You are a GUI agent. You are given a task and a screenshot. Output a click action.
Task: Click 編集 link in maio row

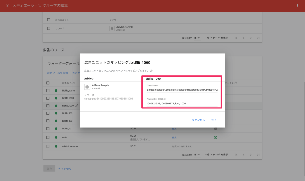(x=174, y=138)
